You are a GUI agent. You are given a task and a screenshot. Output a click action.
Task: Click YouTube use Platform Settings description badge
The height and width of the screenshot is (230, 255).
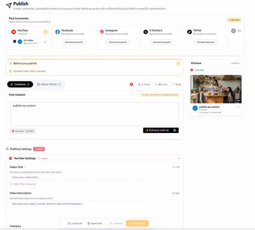pyautogui.click(x=160, y=95)
